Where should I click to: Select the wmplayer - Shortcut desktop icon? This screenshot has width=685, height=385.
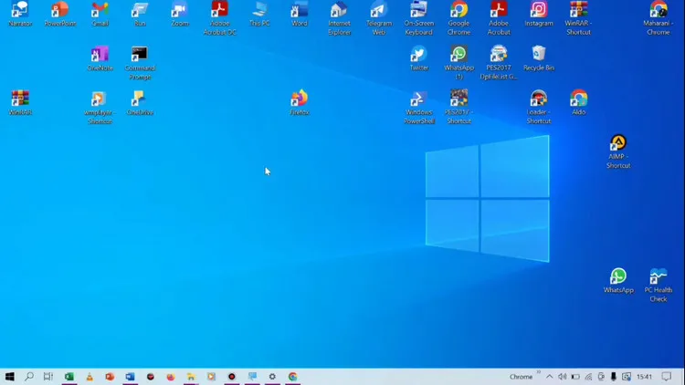(x=100, y=108)
